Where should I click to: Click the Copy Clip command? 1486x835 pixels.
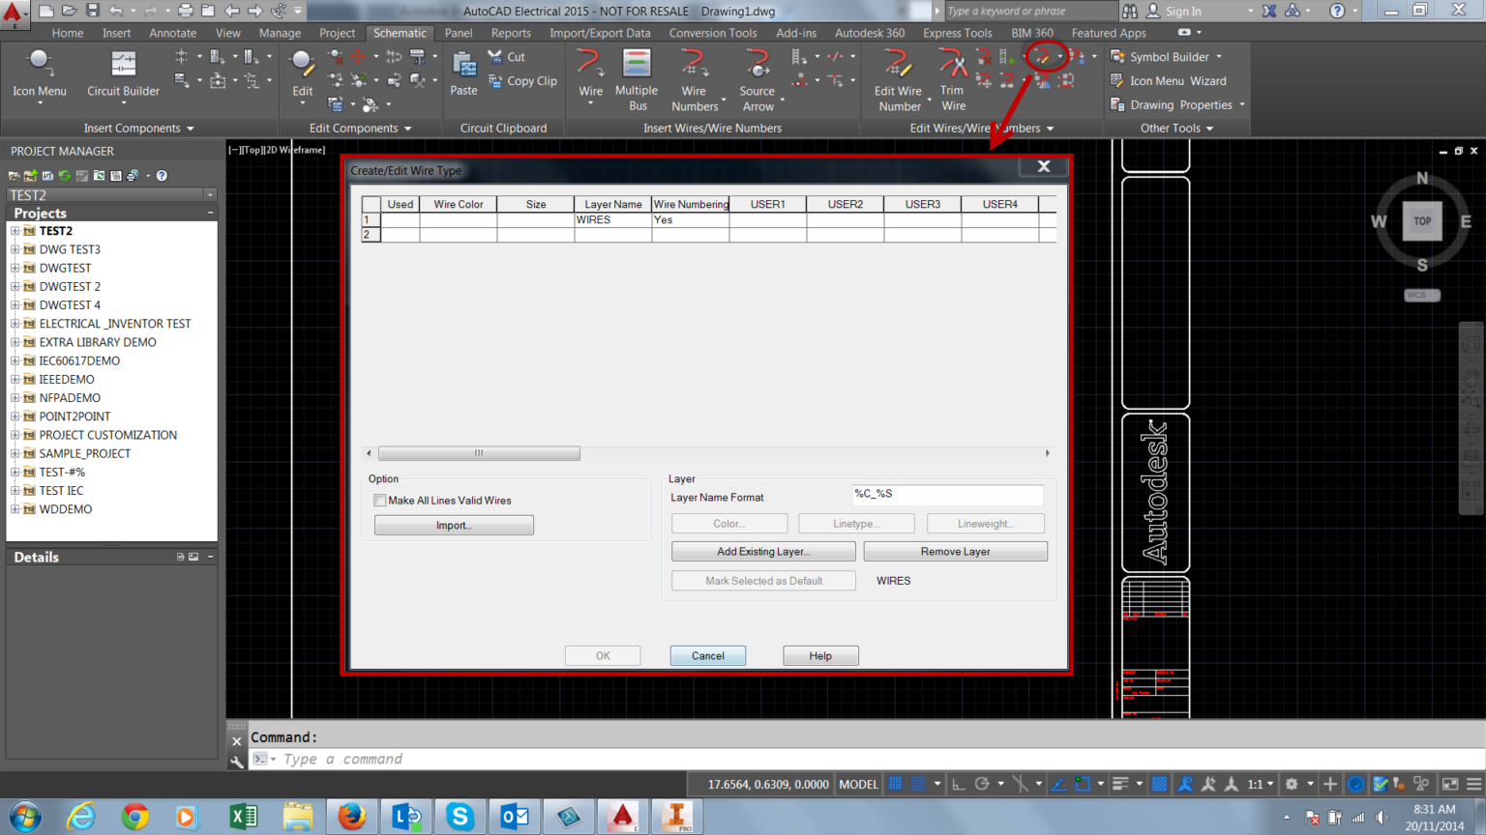pos(522,81)
